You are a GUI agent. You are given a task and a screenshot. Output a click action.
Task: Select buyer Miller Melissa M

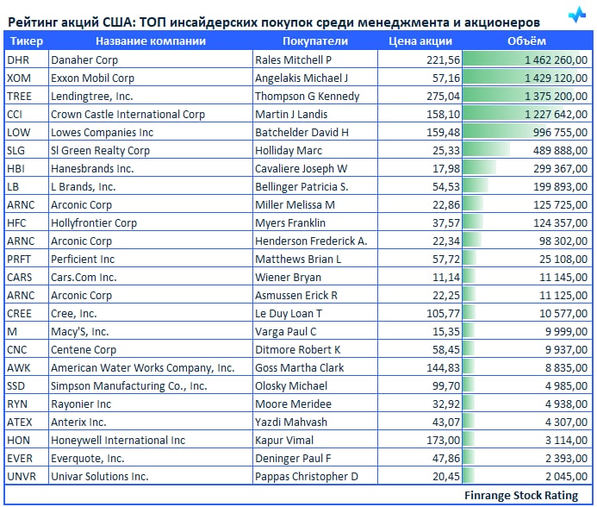click(315, 204)
